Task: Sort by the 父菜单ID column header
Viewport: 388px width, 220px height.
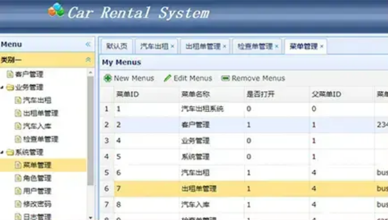Action: tap(341, 94)
